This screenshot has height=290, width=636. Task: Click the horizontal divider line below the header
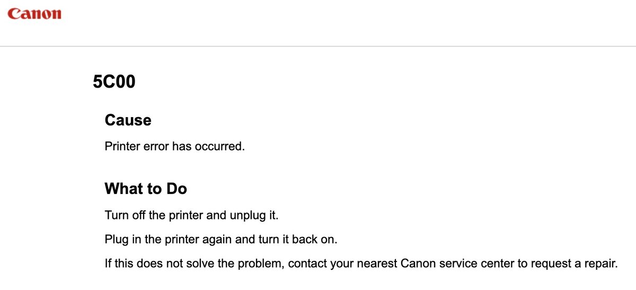coord(318,46)
